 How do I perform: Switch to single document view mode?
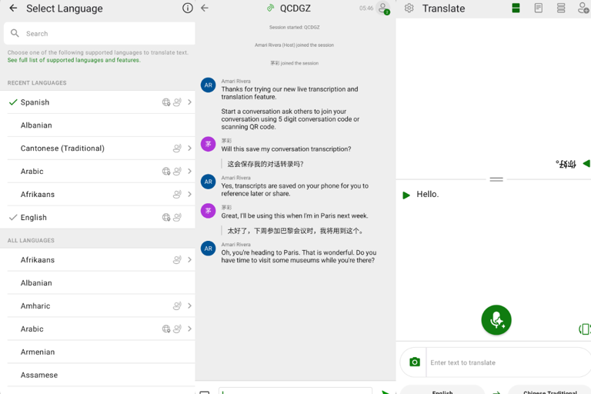[x=539, y=8]
